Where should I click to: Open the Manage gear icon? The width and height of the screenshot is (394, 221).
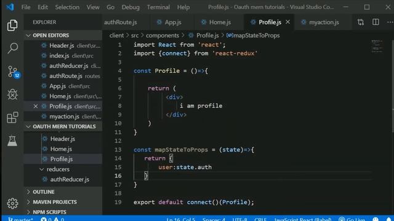click(x=12, y=203)
